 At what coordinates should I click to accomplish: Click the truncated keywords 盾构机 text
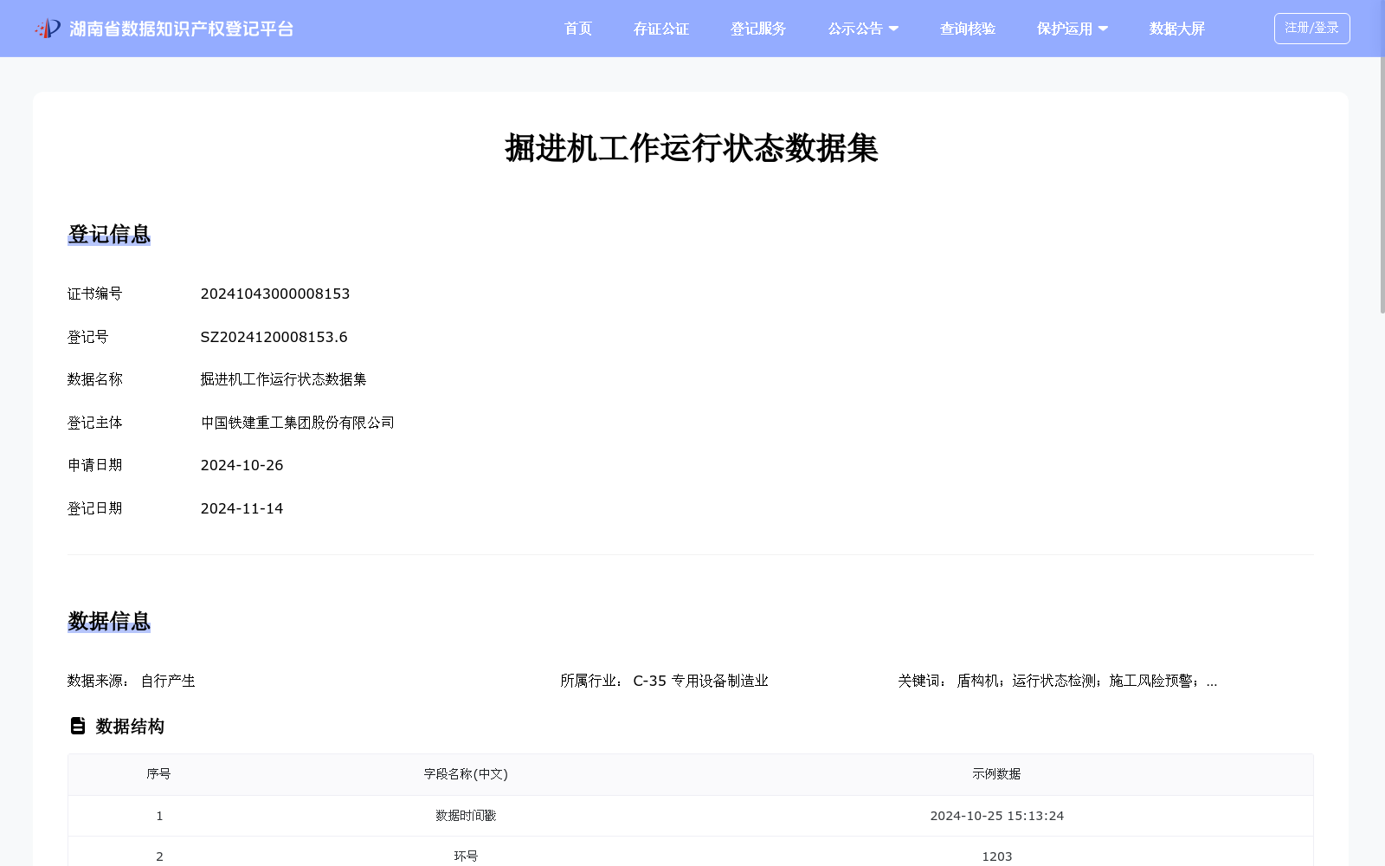point(1086,681)
